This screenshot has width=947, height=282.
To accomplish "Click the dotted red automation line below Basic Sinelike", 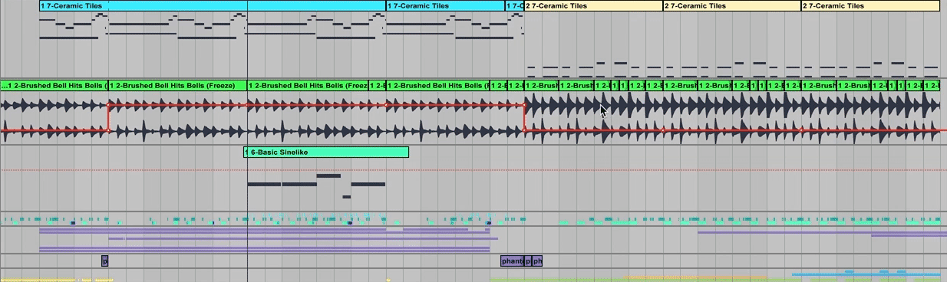I will (x=473, y=169).
